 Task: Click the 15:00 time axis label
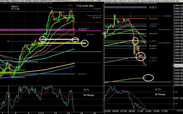[156, 111]
